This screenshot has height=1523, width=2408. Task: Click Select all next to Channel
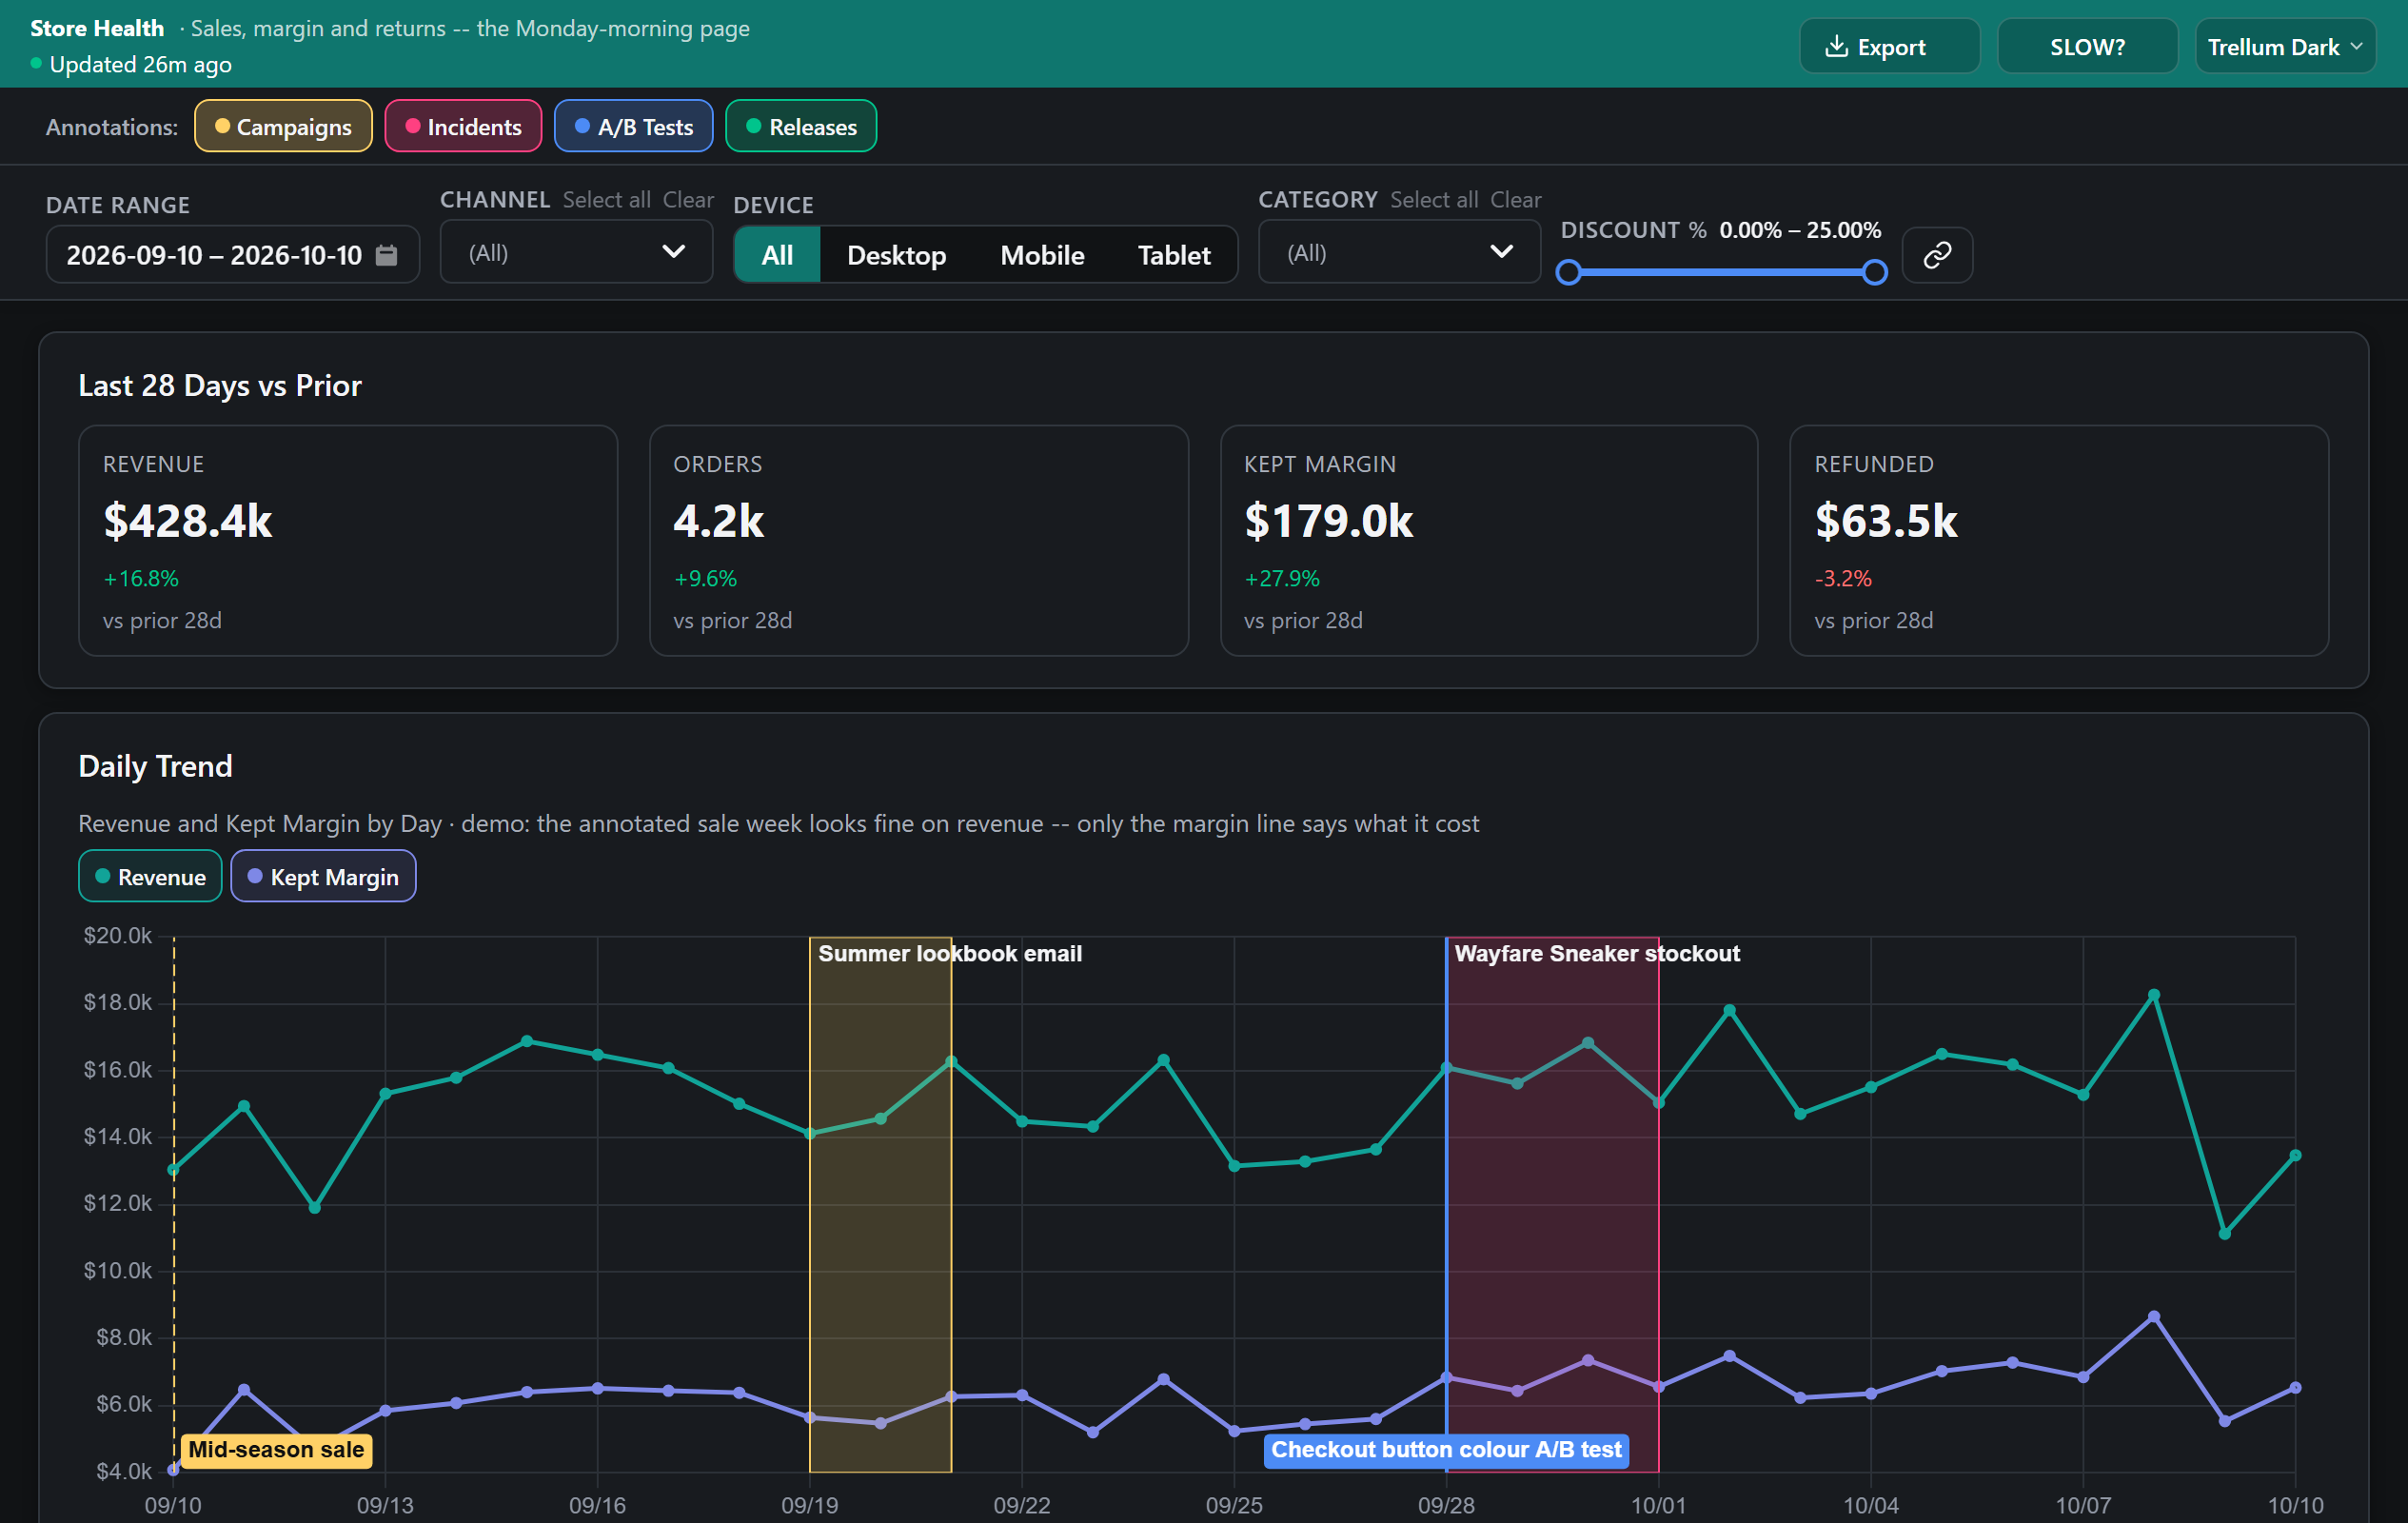click(606, 200)
